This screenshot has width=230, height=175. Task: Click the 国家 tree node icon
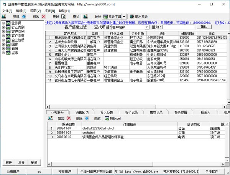(8, 45)
